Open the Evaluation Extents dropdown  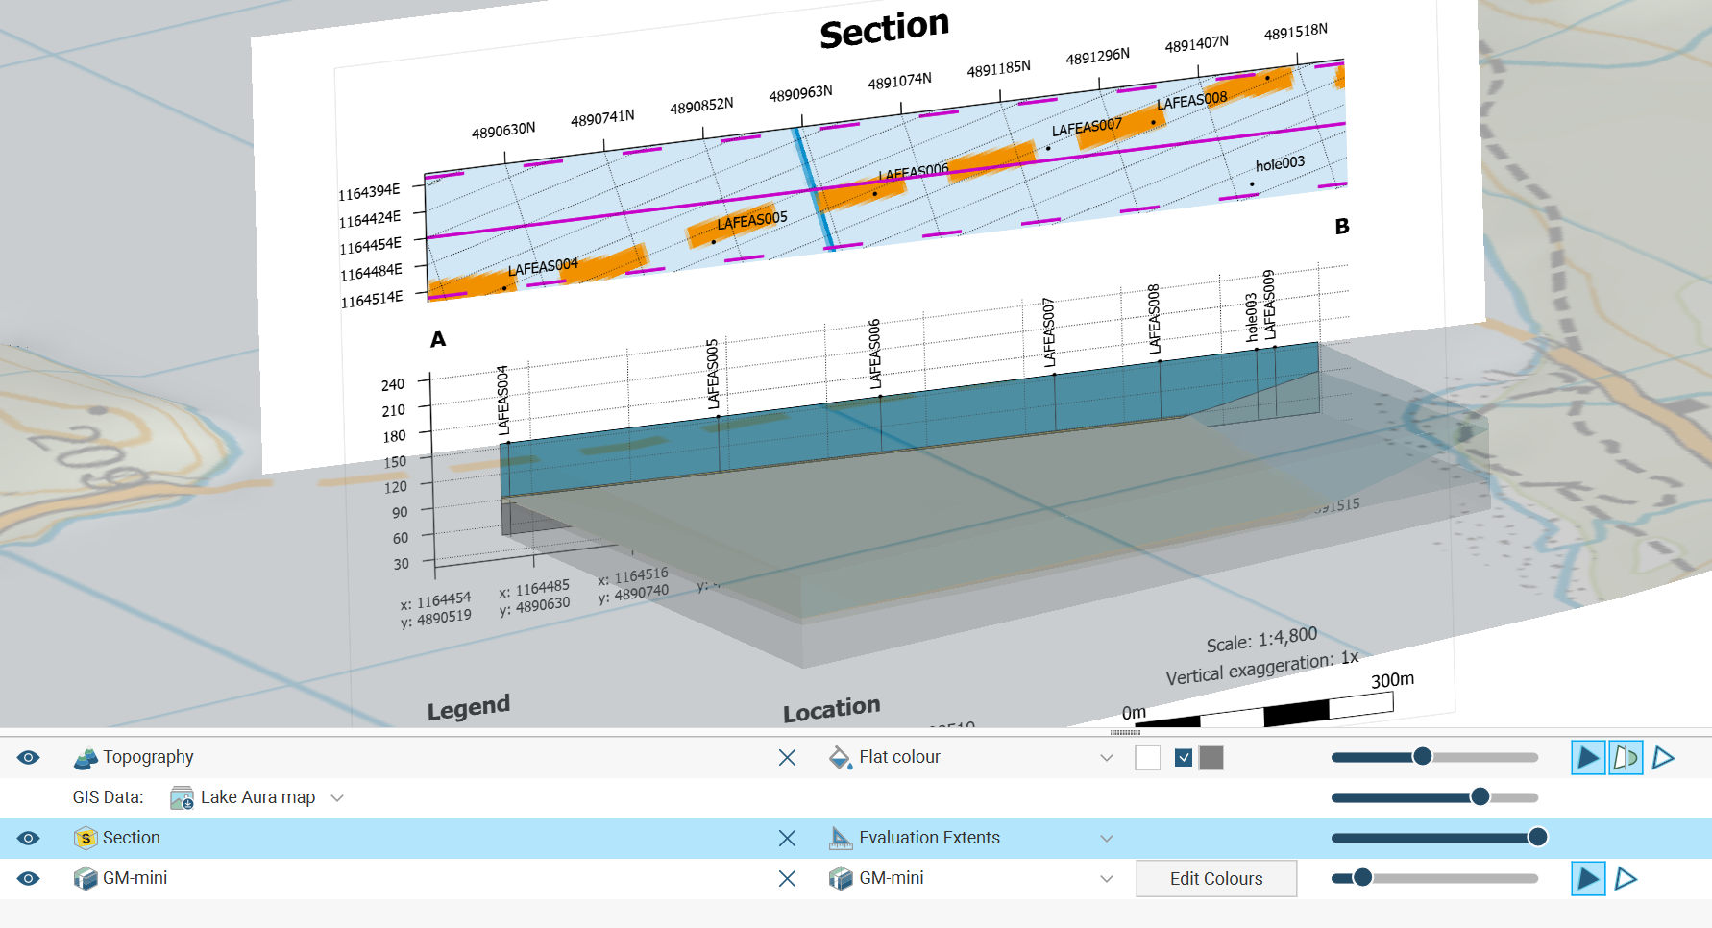click(1106, 839)
